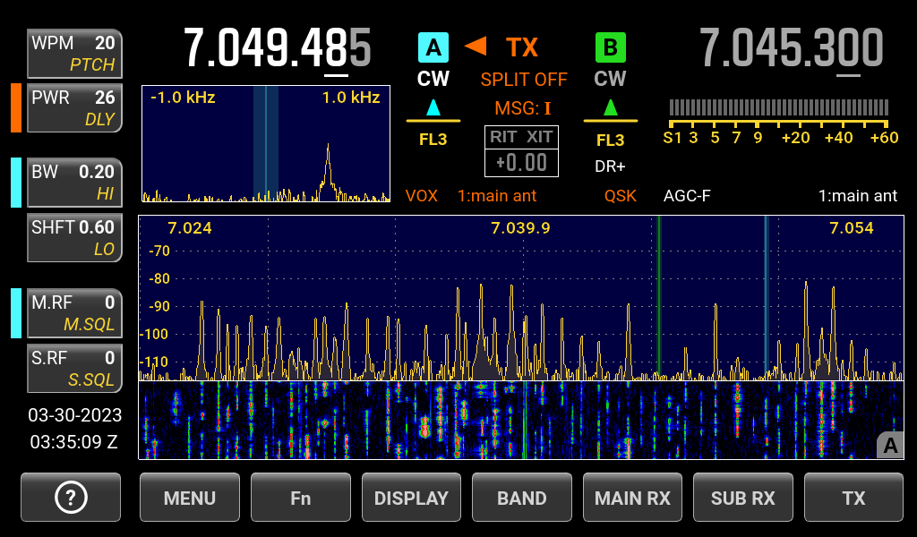Change AGC-F setting
The width and height of the screenshot is (917, 537).
(x=687, y=195)
